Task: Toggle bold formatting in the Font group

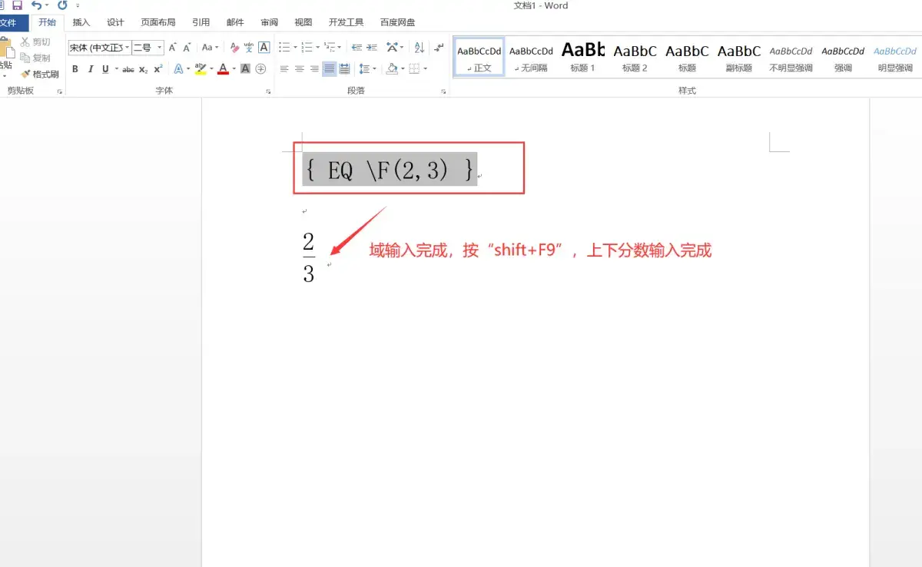Action: [x=75, y=68]
